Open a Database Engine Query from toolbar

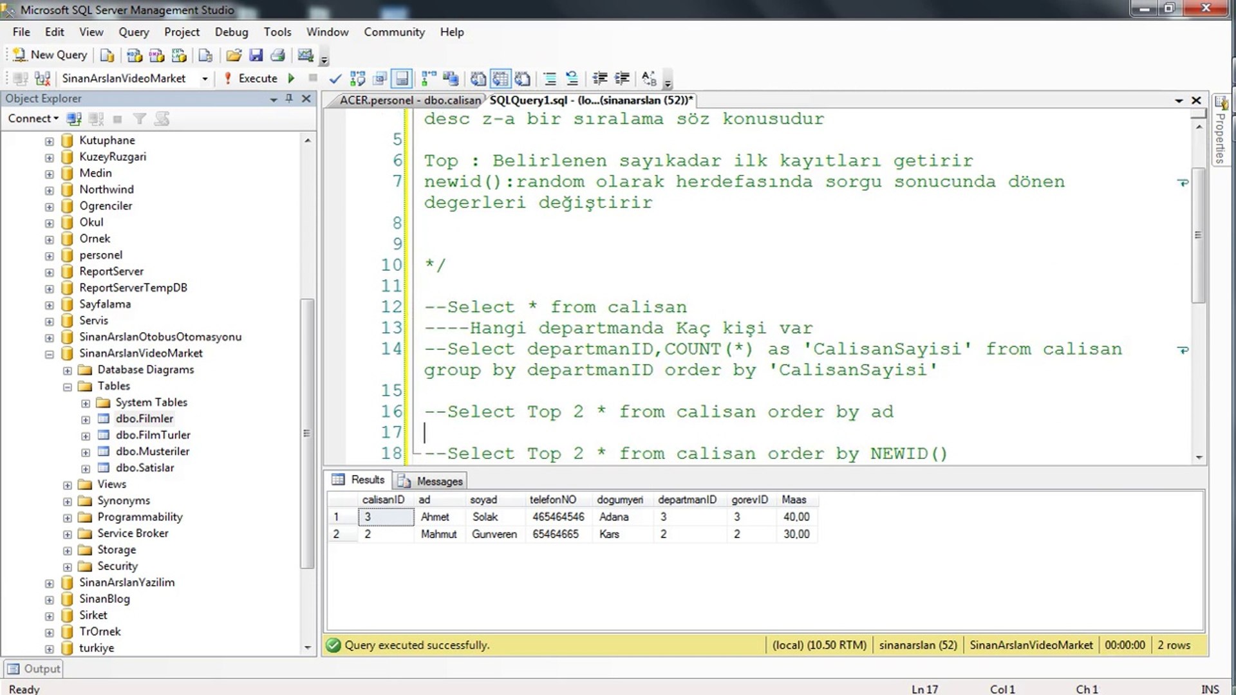click(107, 55)
